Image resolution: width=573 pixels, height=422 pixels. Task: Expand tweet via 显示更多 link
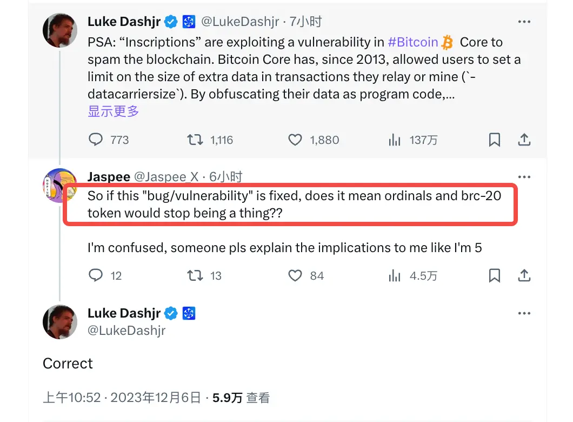point(114,111)
